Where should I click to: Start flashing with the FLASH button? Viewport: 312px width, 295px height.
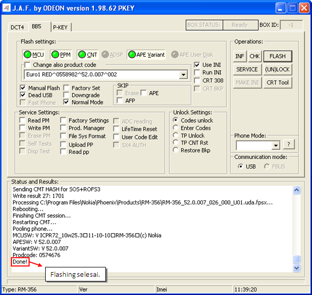pyautogui.click(x=278, y=56)
